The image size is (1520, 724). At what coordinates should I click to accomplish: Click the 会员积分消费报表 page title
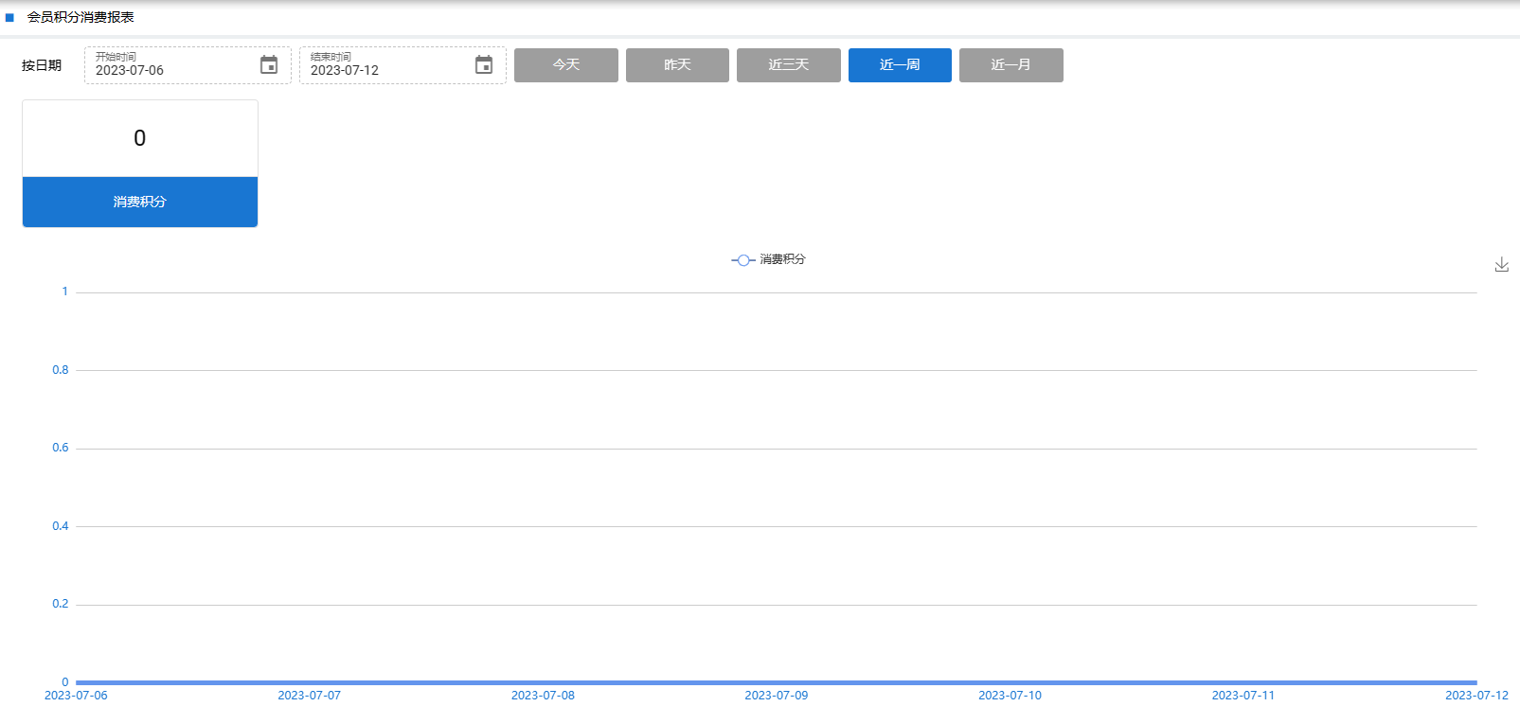(80, 17)
